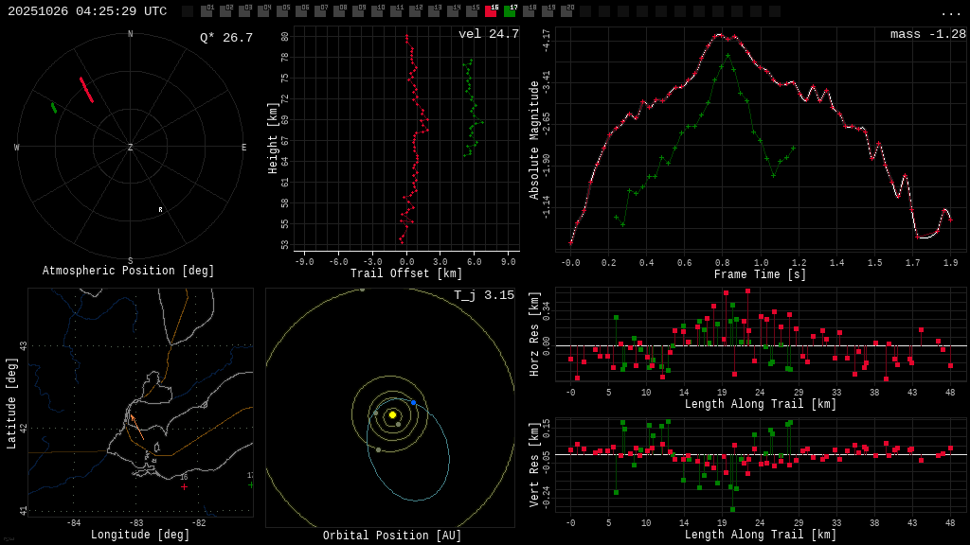
Task: Click the yellow Sun in orbital plot
Action: pyautogui.click(x=392, y=414)
